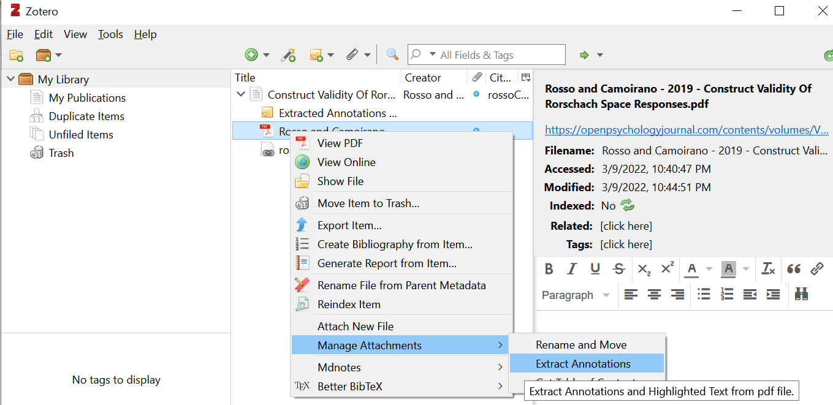Click the Add Attachment paperclip icon
Image resolution: width=833 pixels, height=405 pixels.
(352, 55)
